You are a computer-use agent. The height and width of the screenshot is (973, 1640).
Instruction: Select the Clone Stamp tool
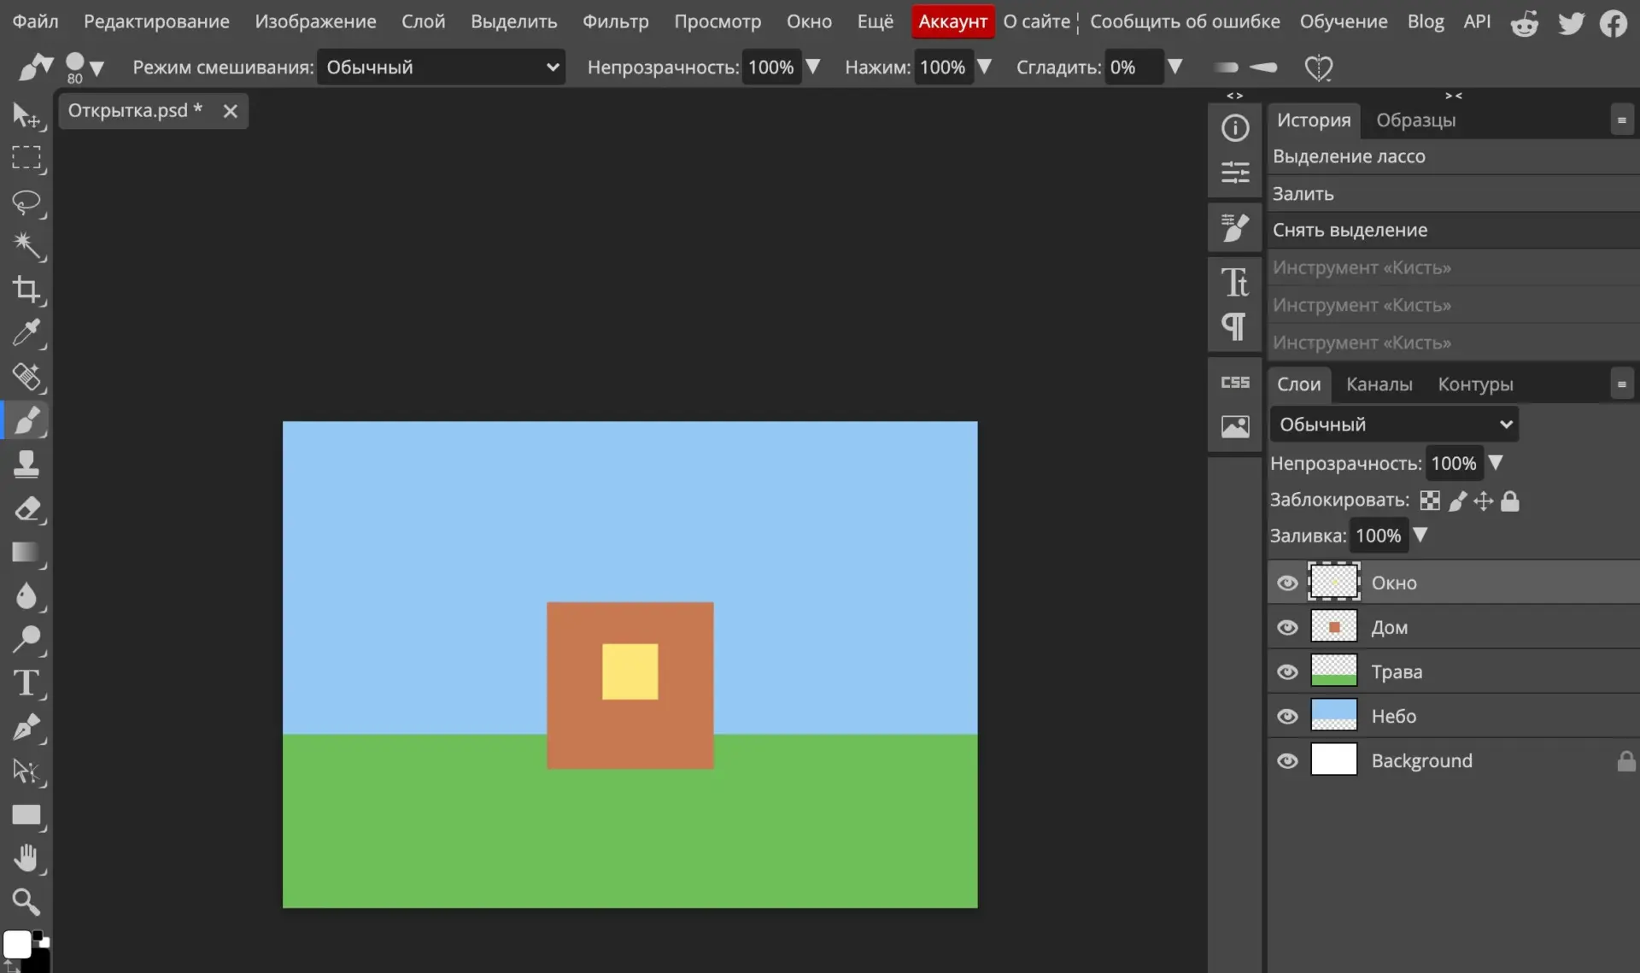coord(26,464)
